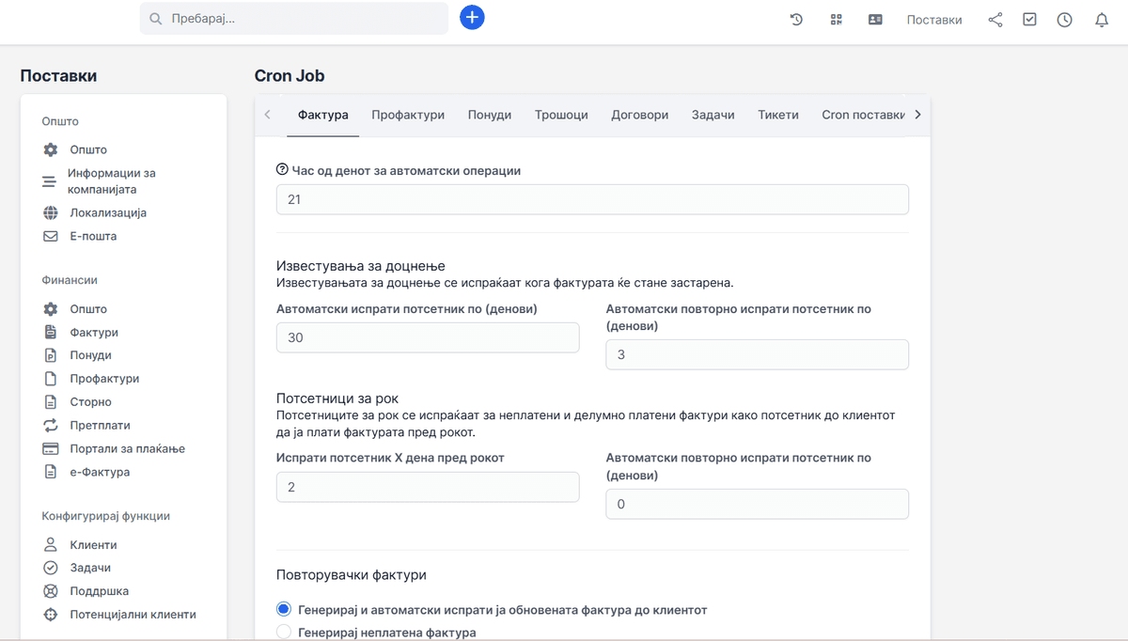Open Профактури under Финансии in sidebar

click(x=104, y=379)
